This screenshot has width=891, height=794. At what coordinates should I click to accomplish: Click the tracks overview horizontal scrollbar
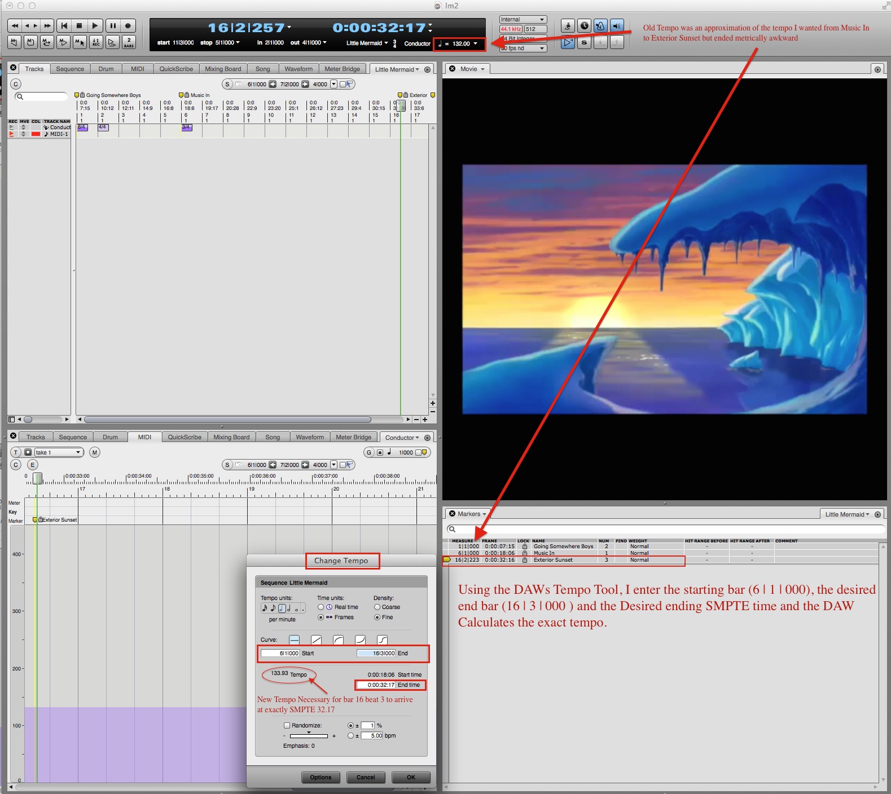(227, 420)
